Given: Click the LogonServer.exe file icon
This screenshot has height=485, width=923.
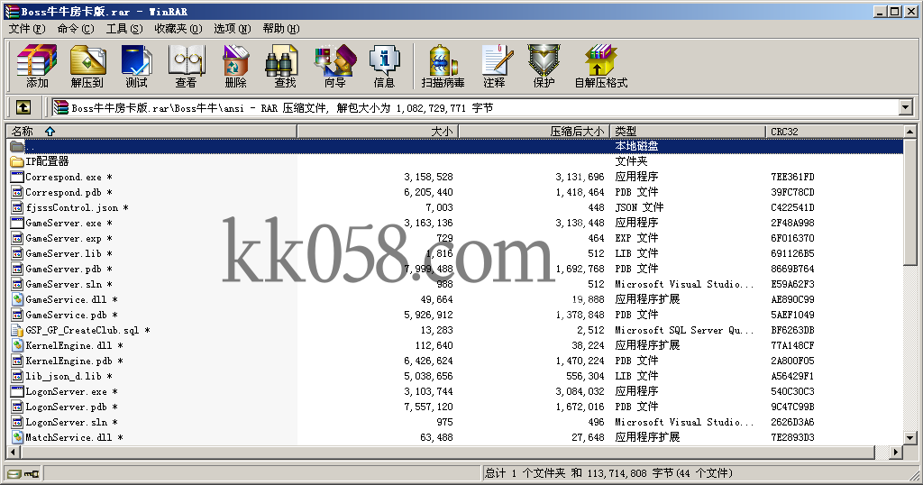Looking at the screenshot, I should [16, 391].
